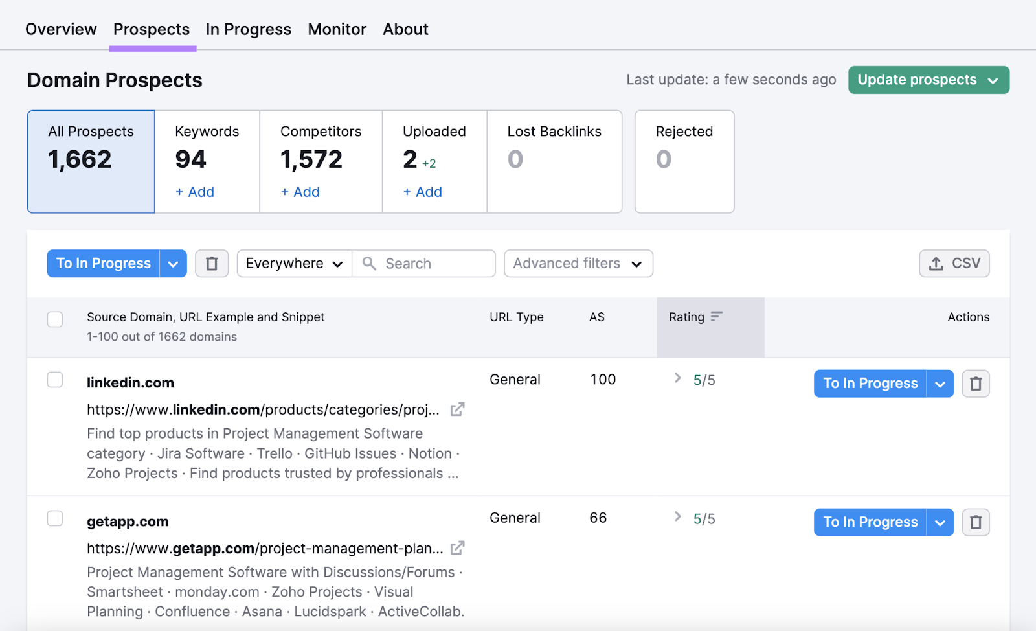
Task: Open the Everywhere filter dropdown
Action: (x=293, y=264)
